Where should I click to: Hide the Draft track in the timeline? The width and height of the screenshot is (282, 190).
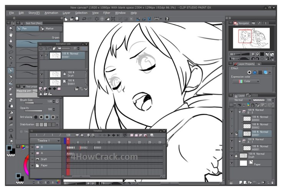tap(32, 159)
